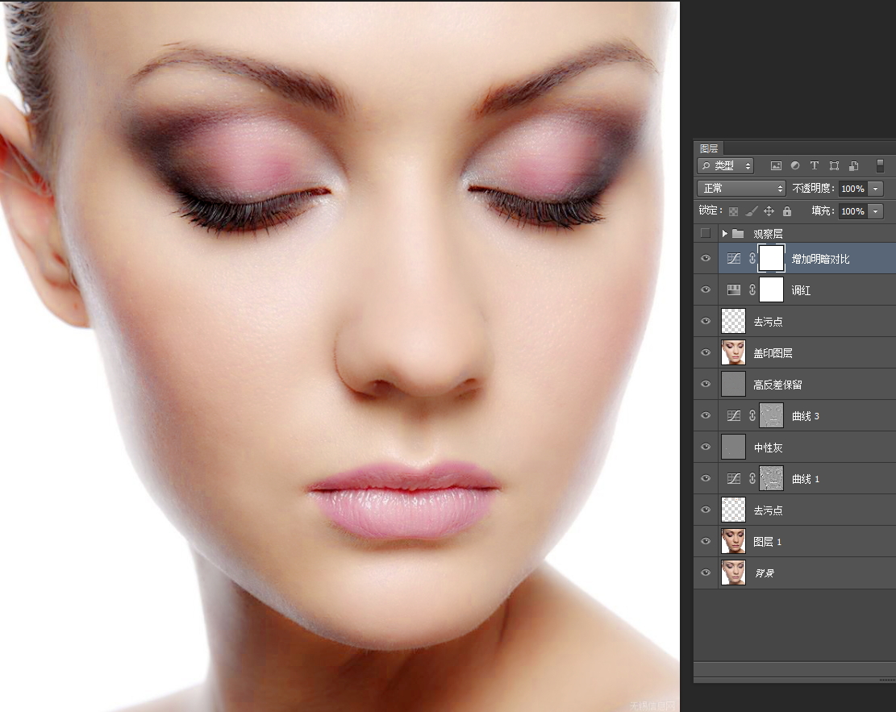
Task: Open the 填充 fill slider arrow
Action: 875,211
